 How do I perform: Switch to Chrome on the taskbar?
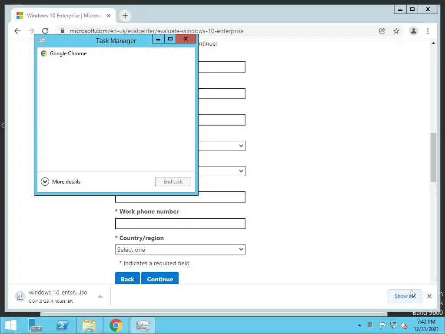coord(116,325)
